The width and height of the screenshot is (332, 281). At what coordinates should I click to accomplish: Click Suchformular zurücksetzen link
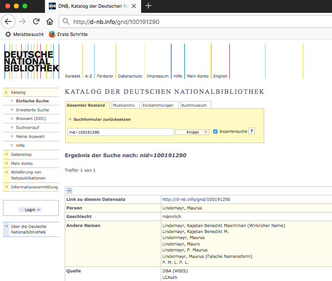102,120
